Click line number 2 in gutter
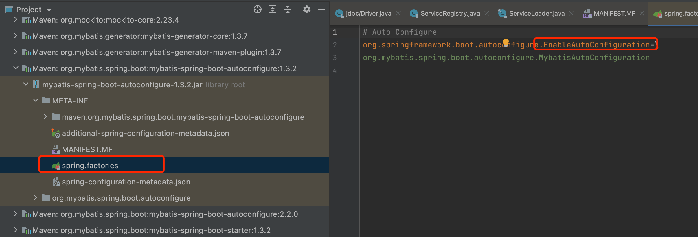 pos(335,45)
